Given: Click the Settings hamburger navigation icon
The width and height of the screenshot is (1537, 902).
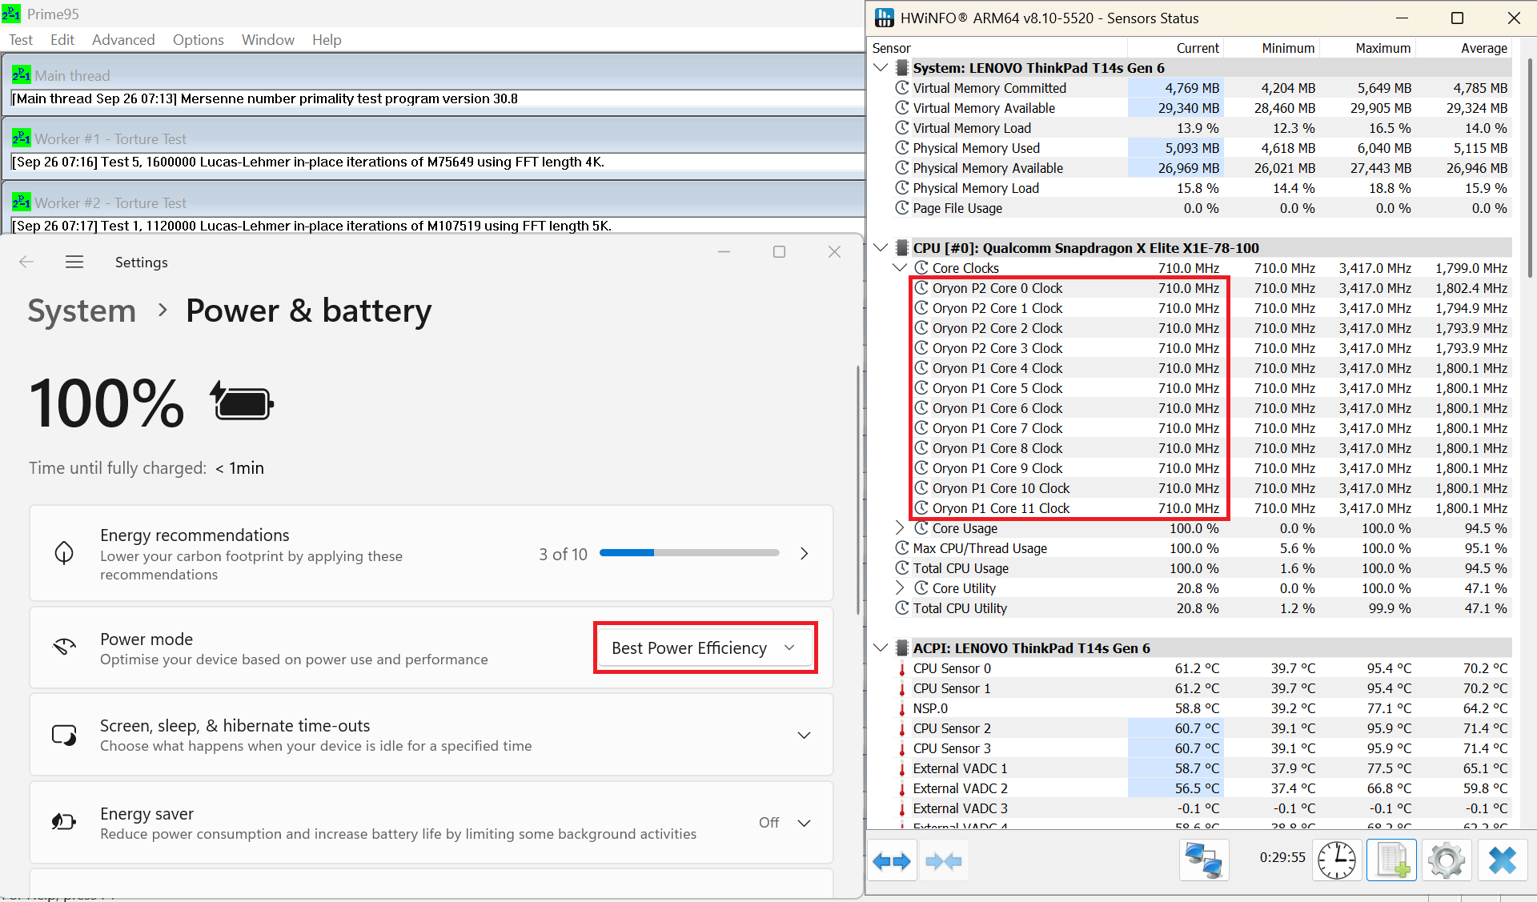Looking at the screenshot, I should [x=74, y=262].
